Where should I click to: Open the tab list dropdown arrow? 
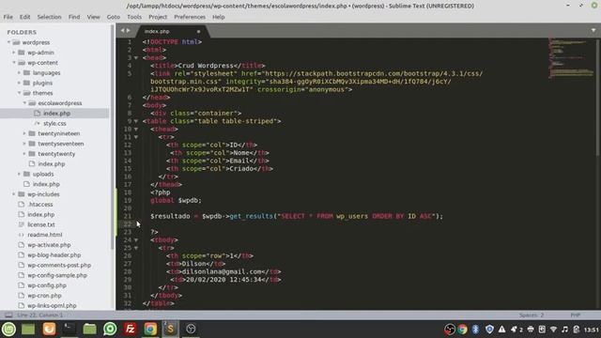593,31
